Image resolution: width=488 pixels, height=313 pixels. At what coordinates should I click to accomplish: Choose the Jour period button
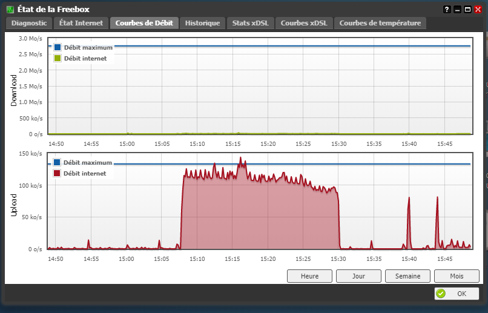pos(358,276)
